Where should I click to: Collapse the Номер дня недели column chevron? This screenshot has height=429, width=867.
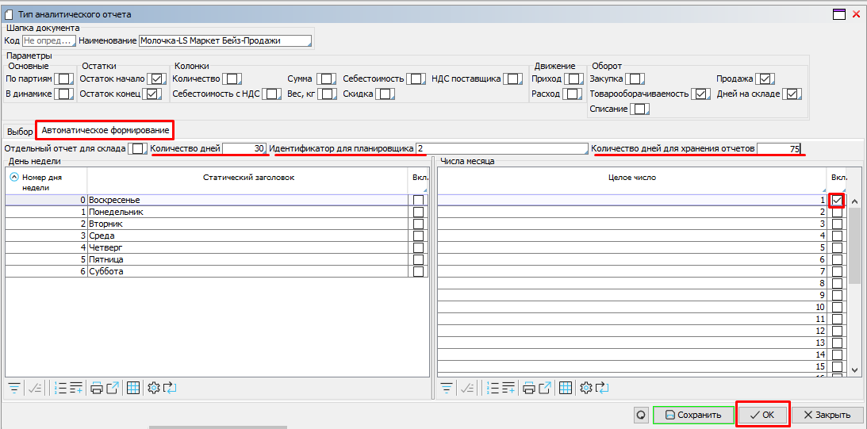pyautogui.click(x=14, y=178)
